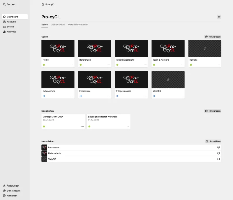Viewport: 233px width, 200px height.
Task: Toggle the half-filled status on Datenschutz card
Action: [44, 96]
